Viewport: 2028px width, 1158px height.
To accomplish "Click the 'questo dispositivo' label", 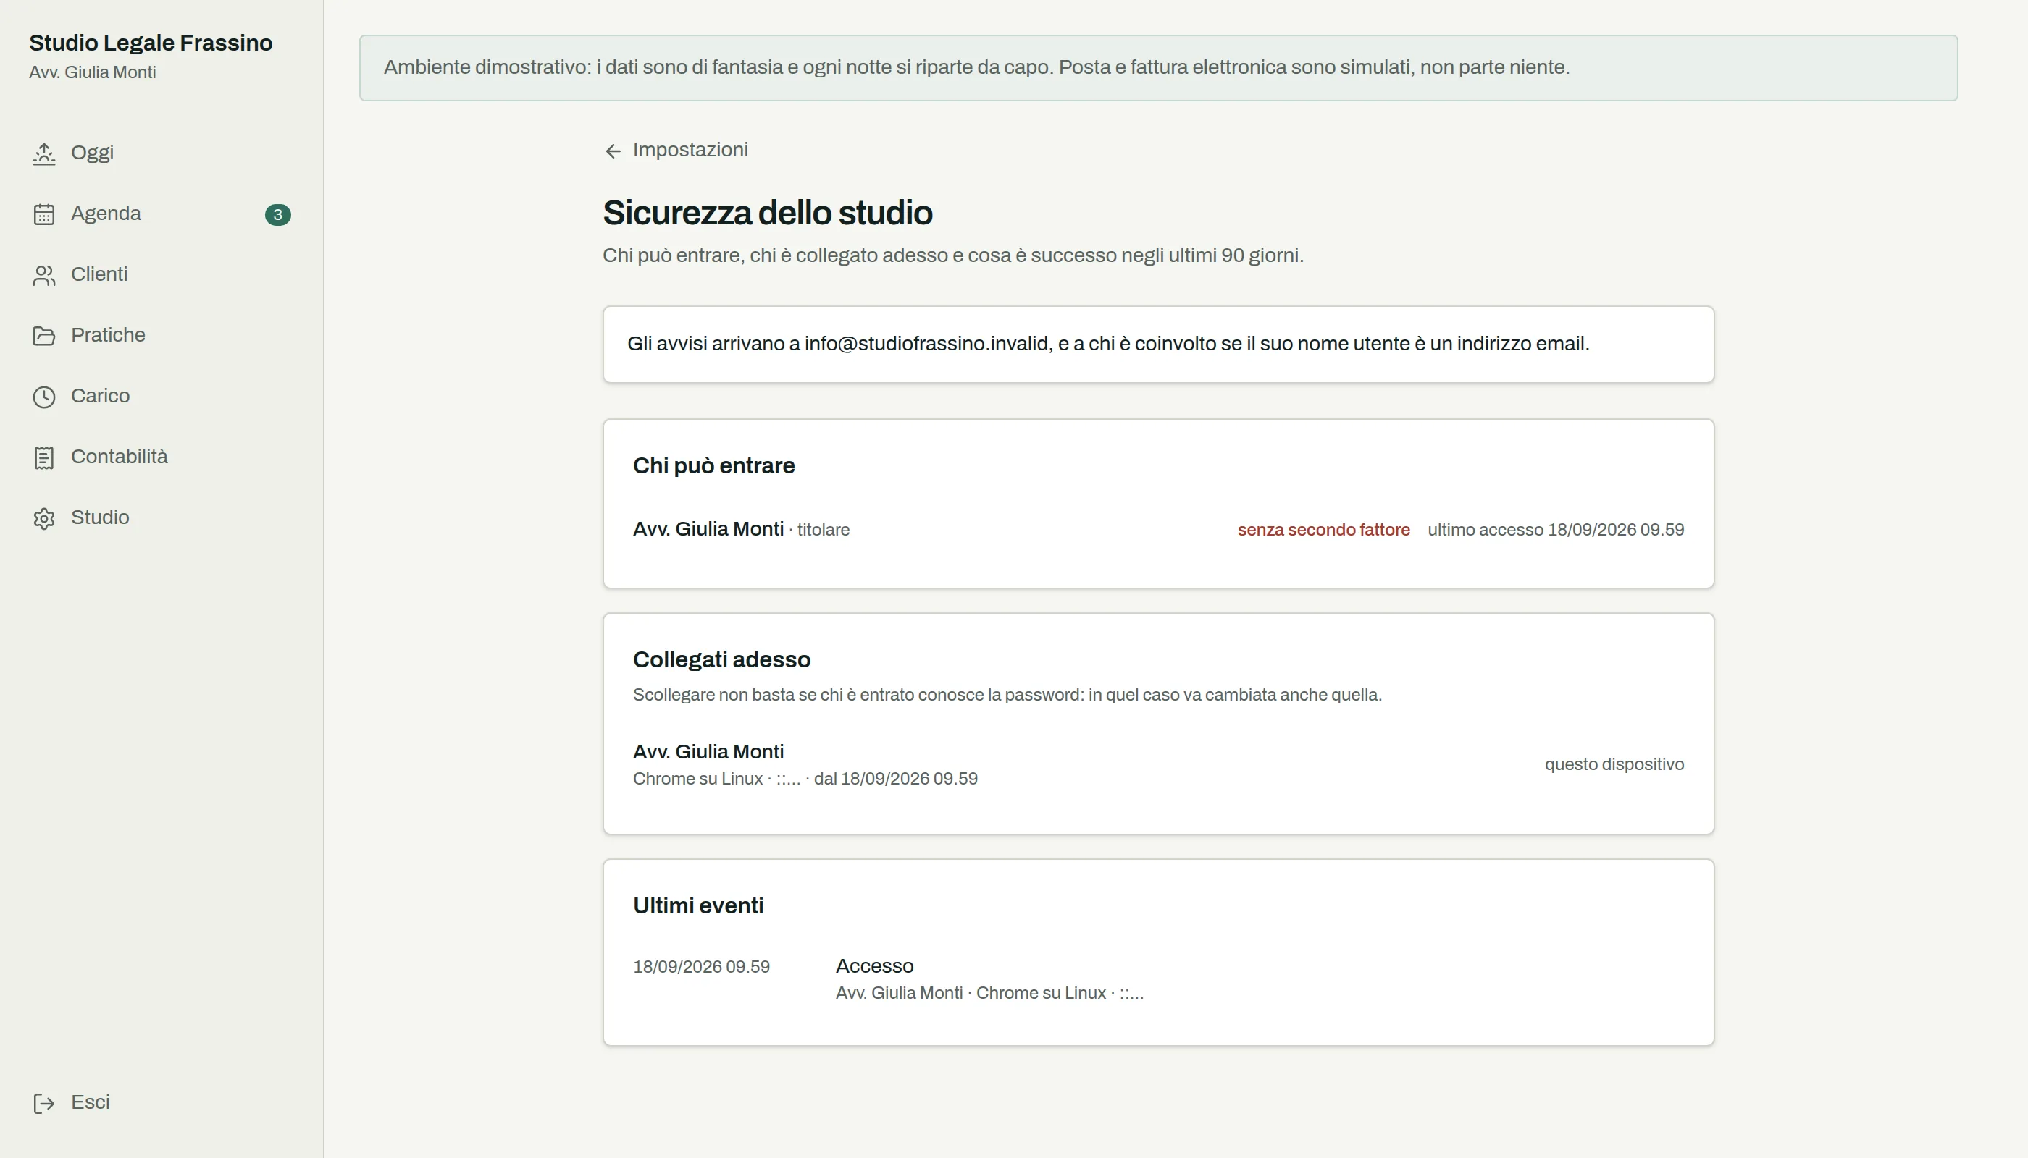I will click(1614, 764).
